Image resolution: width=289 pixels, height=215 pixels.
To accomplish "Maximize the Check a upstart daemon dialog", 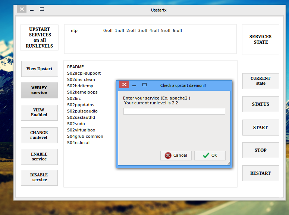I will (145, 85).
